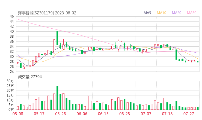Click the MA60 legend label
This screenshot has height=120, width=202.
pyautogui.click(x=192, y=13)
